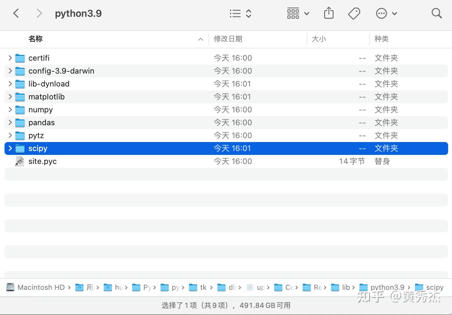Screen dimensions: 452x315
Task: Open the More actions ellipsis menu
Action: tap(386, 13)
